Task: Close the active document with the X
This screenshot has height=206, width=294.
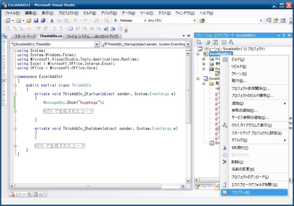Action: click(189, 36)
